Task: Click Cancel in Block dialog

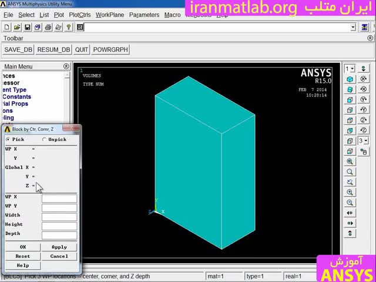Action: tap(59, 256)
